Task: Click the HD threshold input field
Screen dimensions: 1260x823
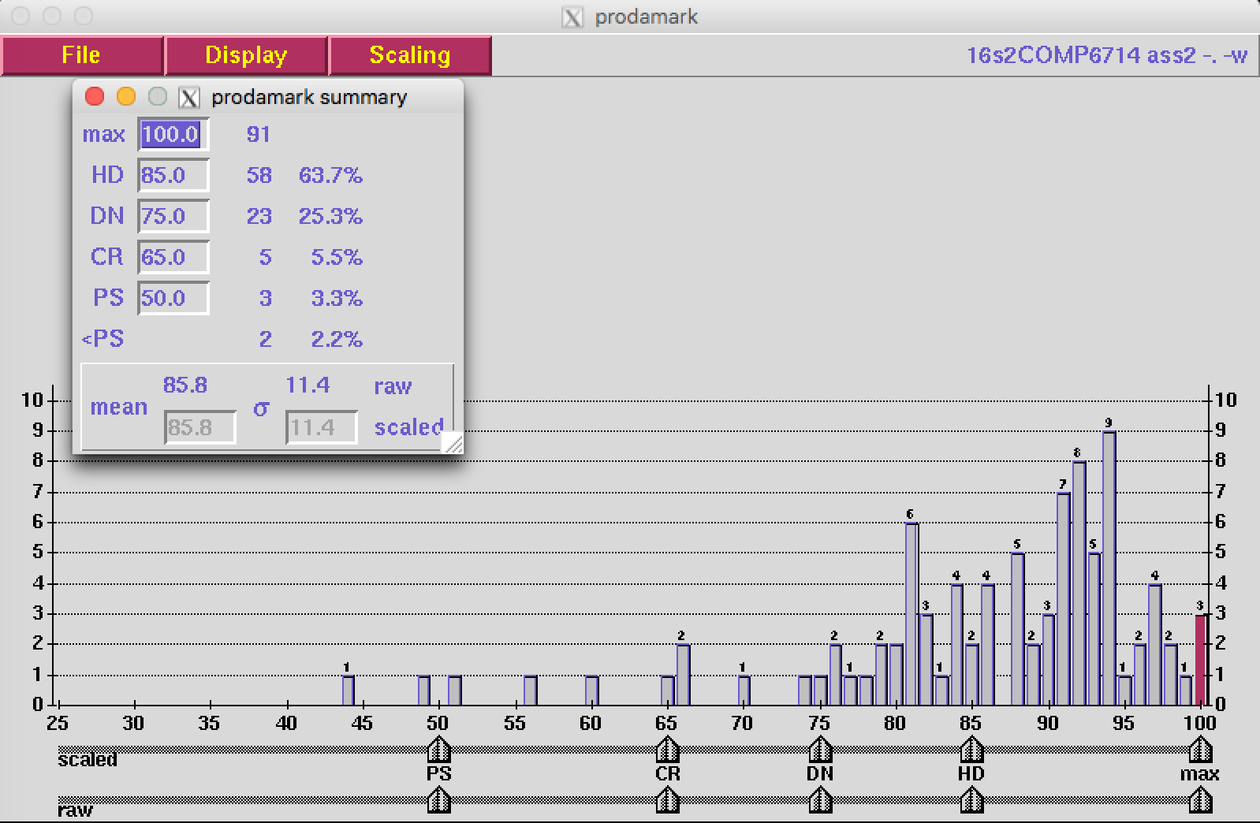Action: (x=173, y=176)
